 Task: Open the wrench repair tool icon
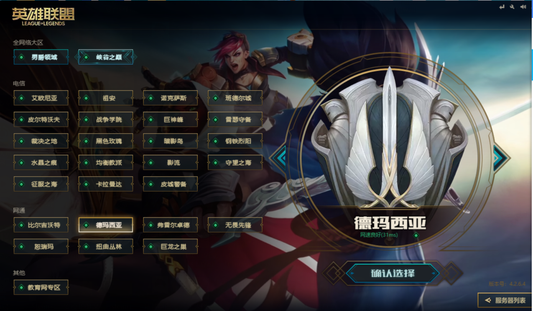[x=512, y=7]
